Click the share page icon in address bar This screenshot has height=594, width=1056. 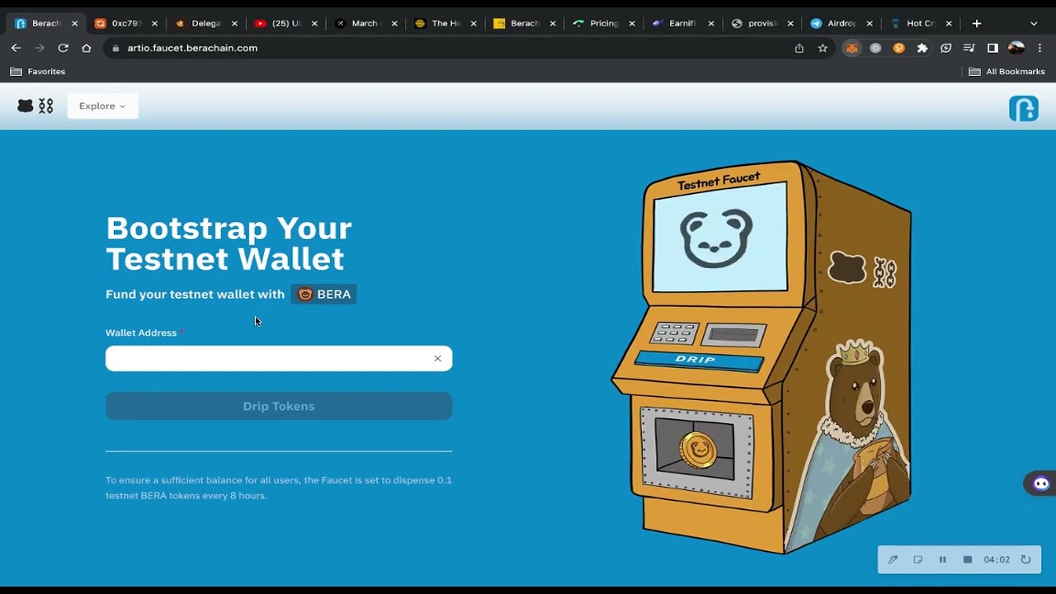tap(799, 48)
